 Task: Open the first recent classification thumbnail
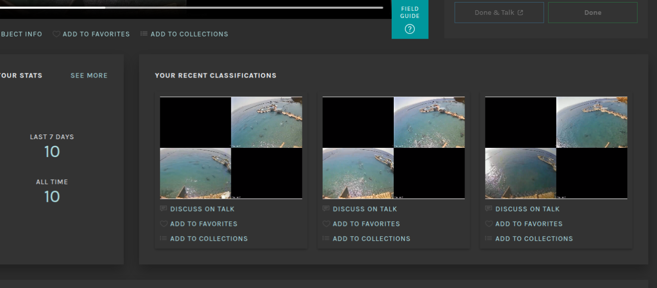pos(231,148)
